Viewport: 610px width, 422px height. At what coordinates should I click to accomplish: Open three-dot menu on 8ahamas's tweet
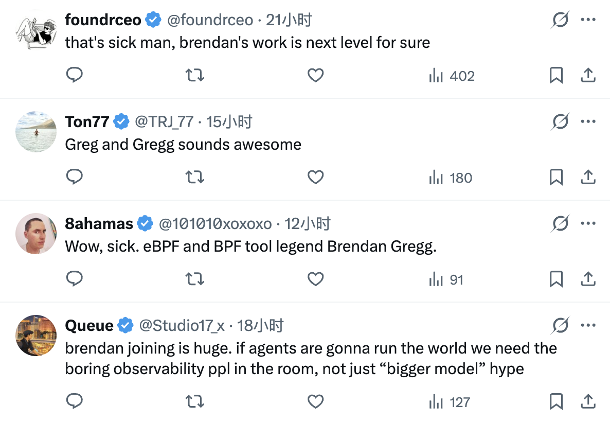point(588,224)
